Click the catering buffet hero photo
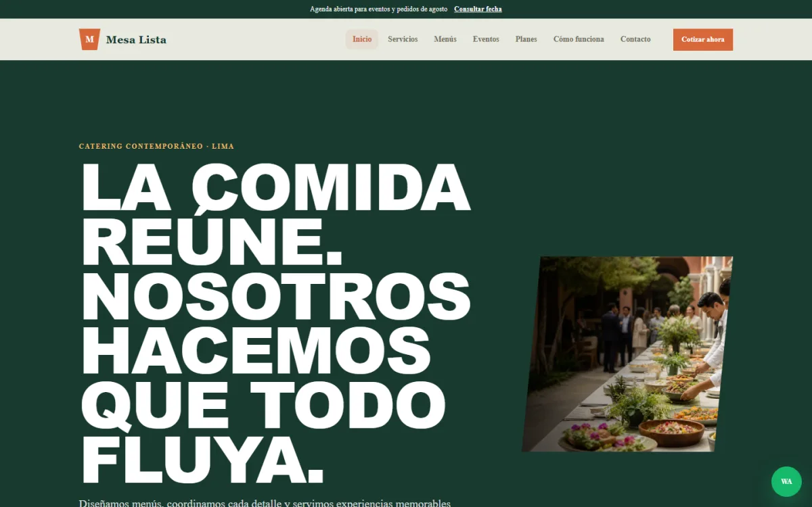Image resolution: width=812 pixels, height=507 pixels. 627,354
